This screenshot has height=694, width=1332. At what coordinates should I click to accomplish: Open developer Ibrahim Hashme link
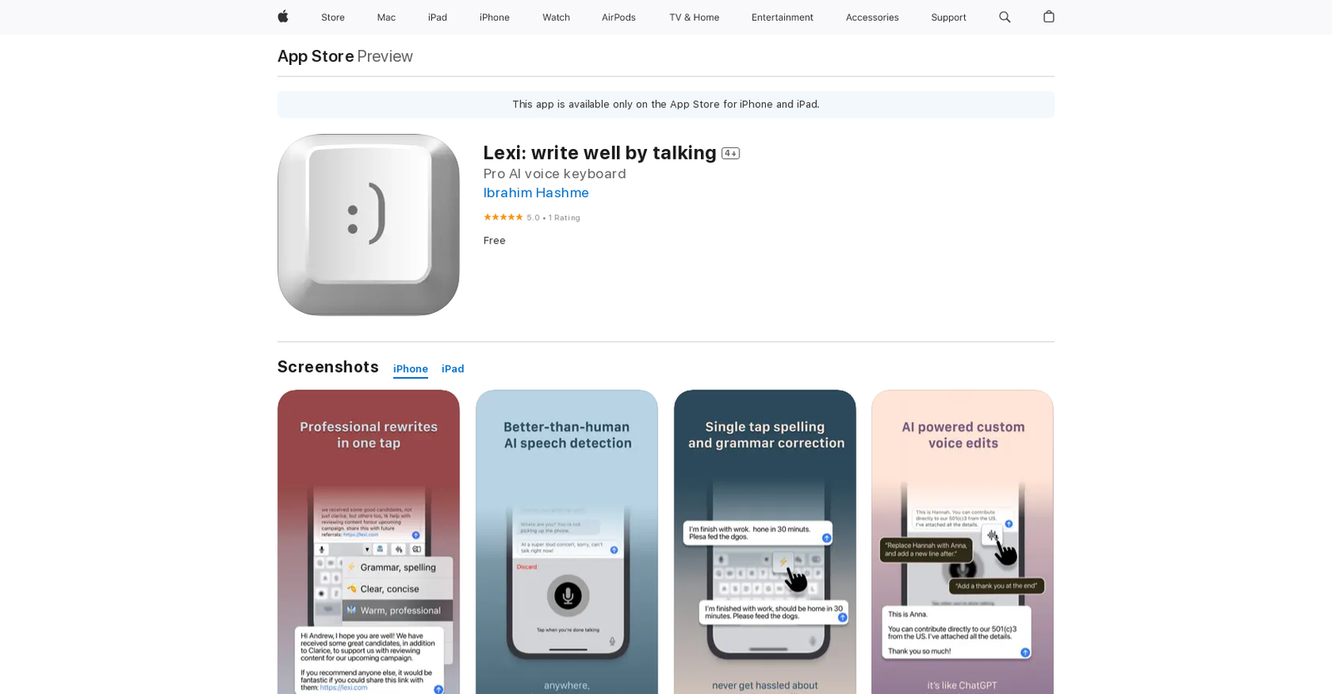(x=536, y=193)
